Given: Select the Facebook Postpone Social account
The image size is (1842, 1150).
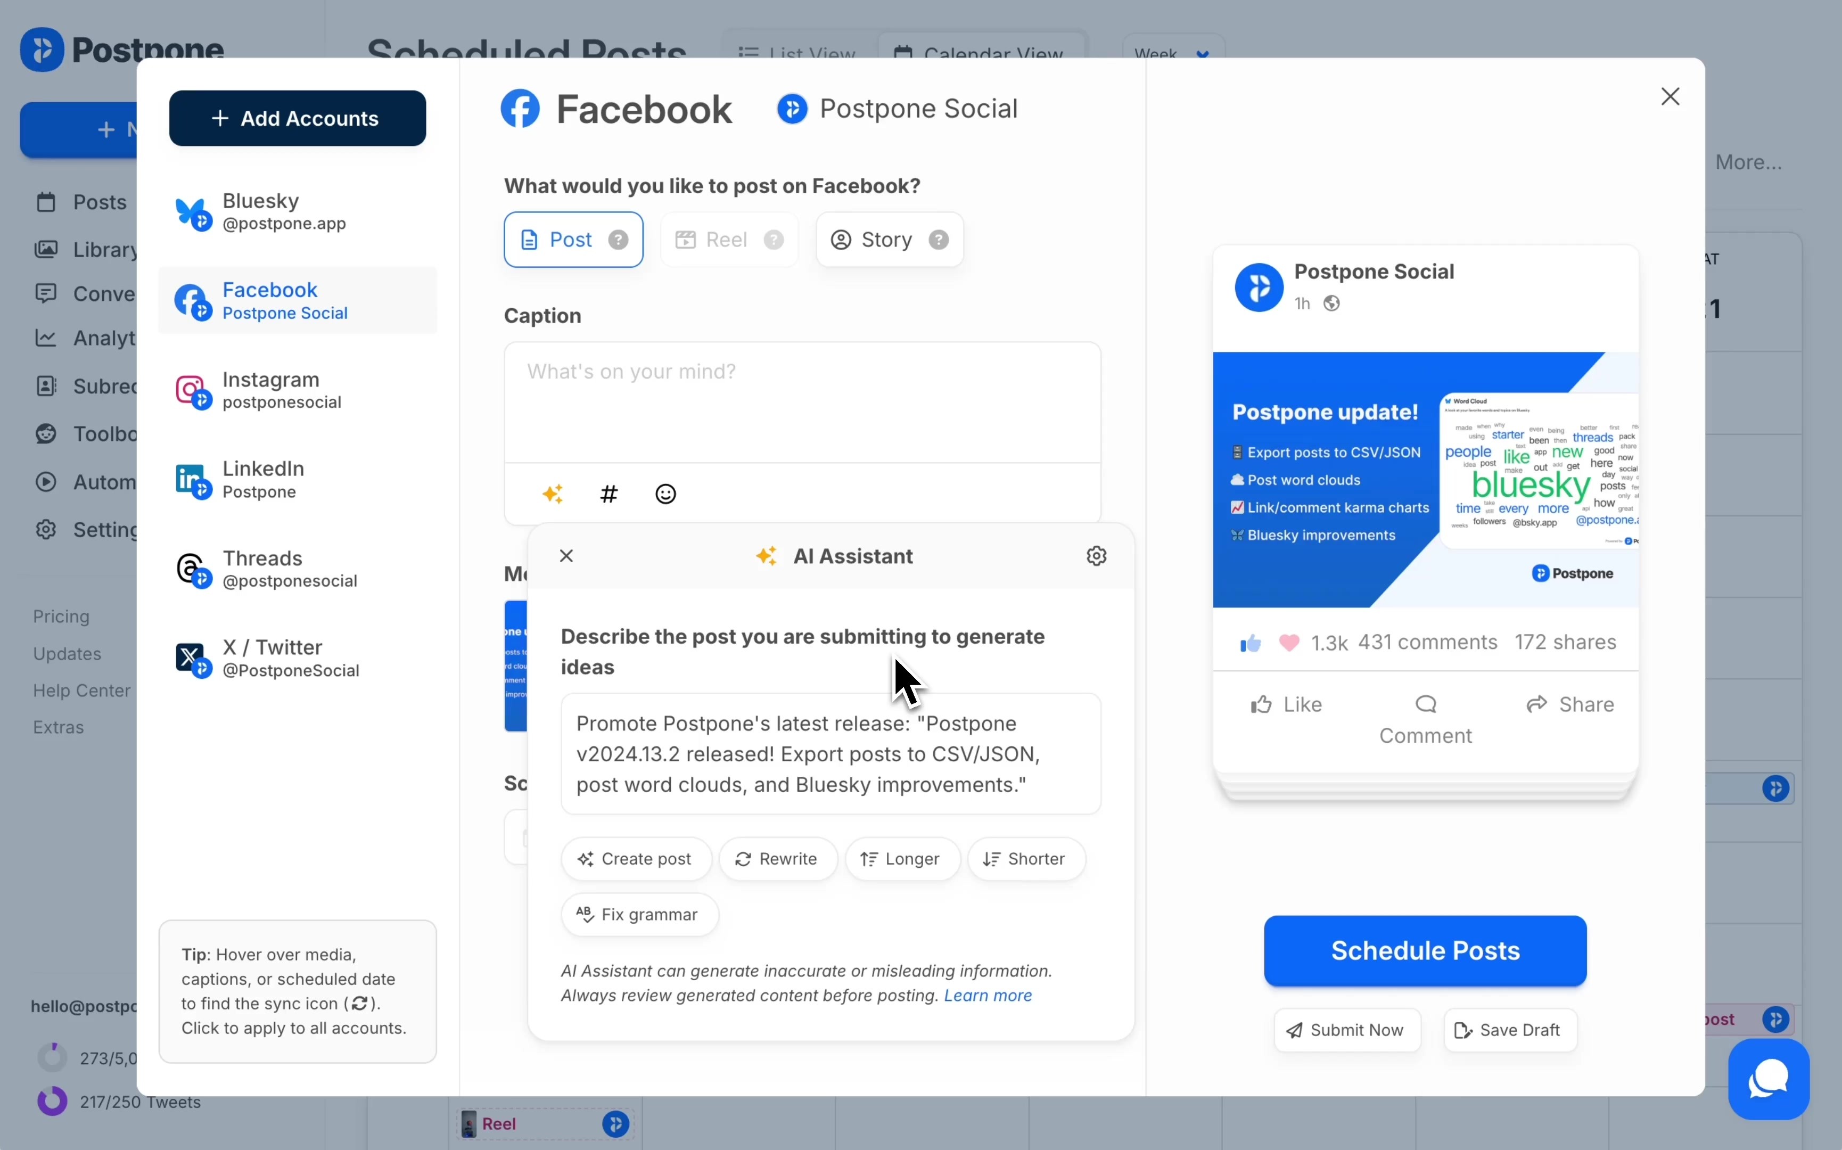Looking at the screenshot, I should click(298, 300).
